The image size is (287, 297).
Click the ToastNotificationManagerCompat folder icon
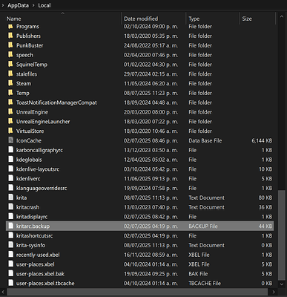pos(10,102)
